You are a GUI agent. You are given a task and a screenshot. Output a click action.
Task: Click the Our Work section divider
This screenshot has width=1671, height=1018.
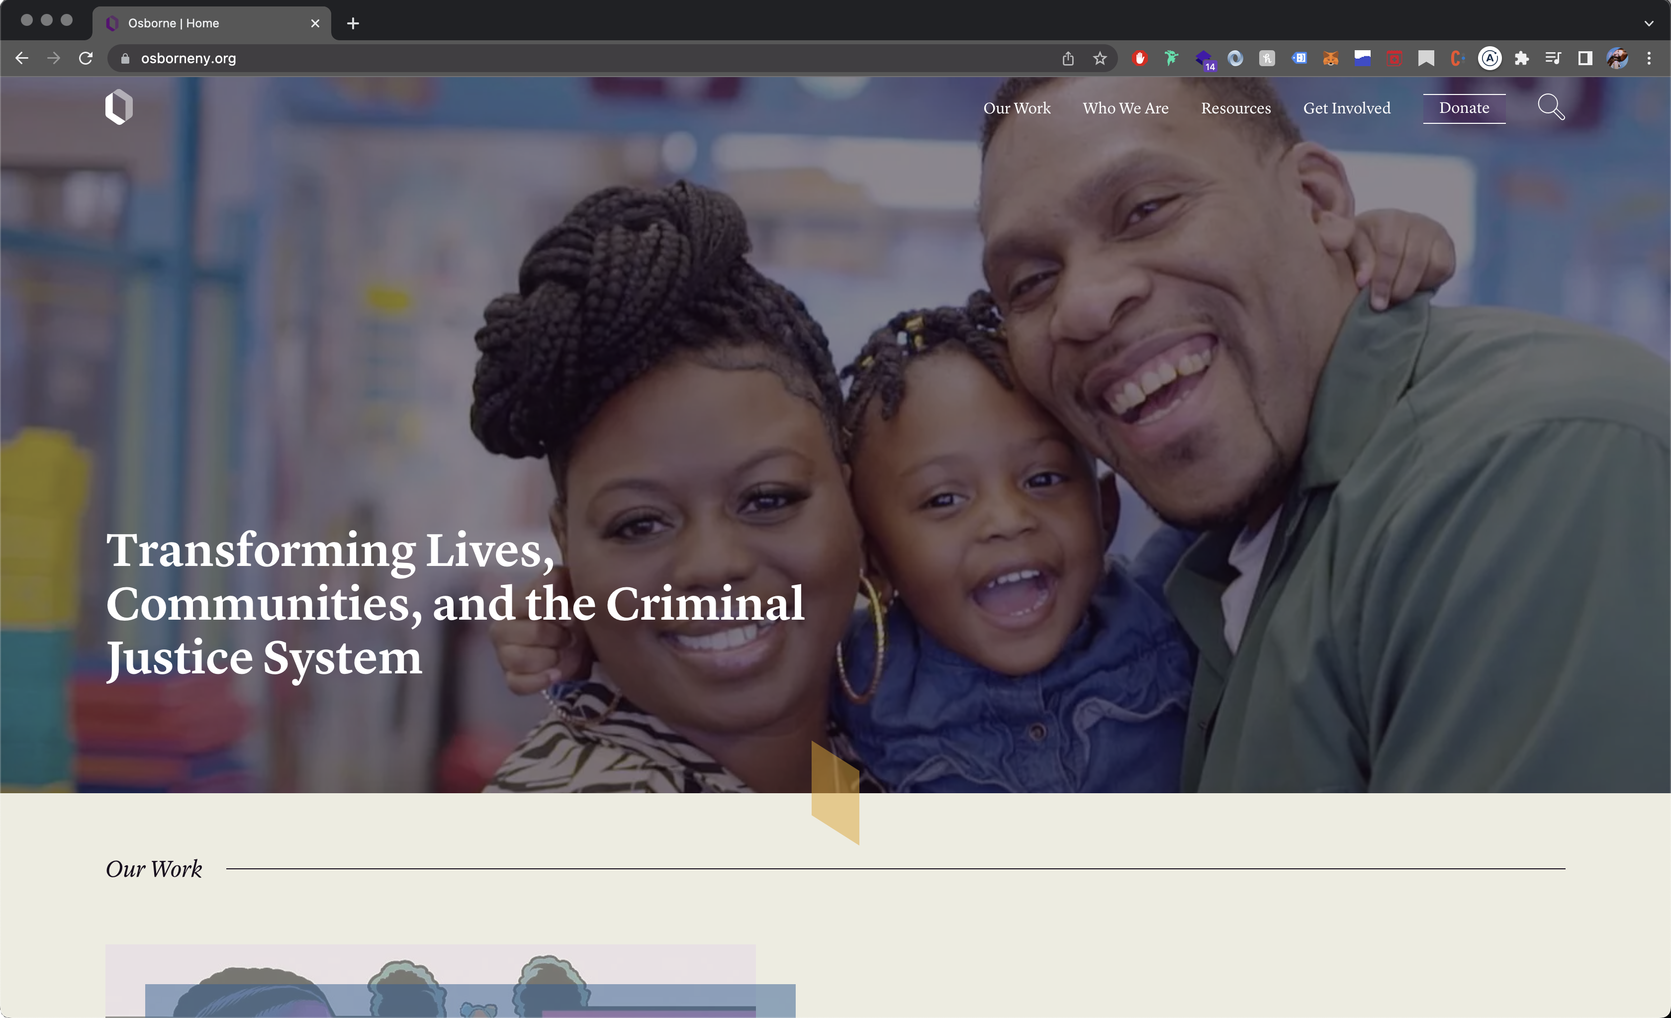click(x=835, y=869)
